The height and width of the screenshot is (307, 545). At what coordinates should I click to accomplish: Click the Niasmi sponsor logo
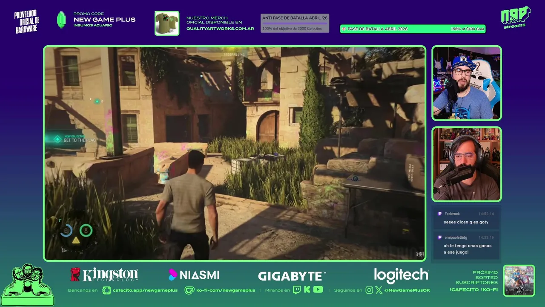point(194,275)
